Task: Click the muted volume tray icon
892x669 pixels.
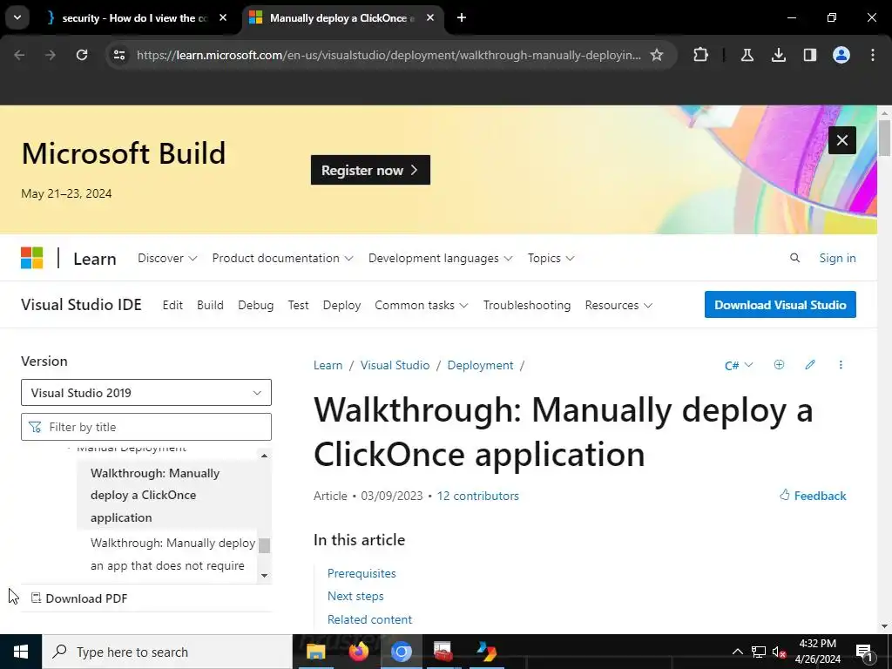Action: (x=780, y=652)
